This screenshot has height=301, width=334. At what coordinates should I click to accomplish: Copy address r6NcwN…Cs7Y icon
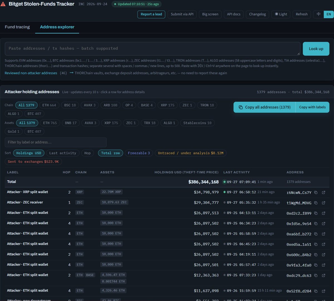316,192
